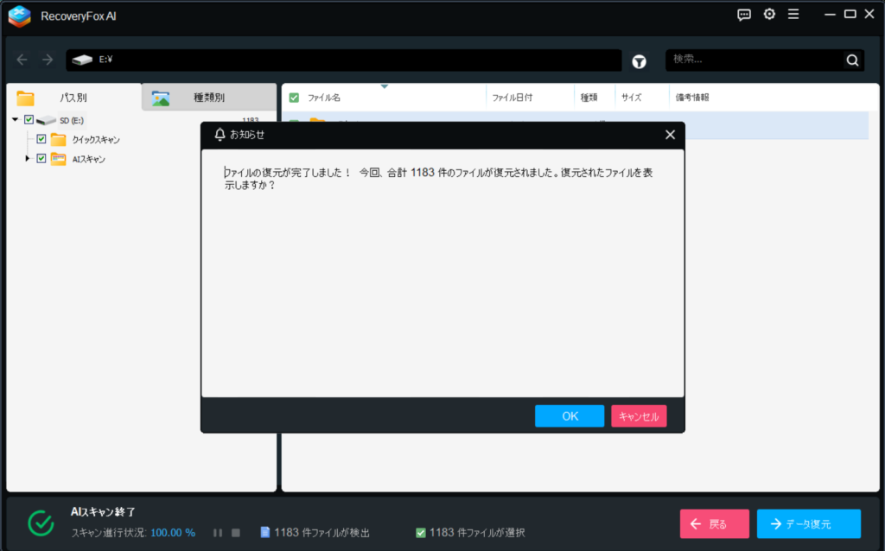Collapse the SD (E:) tree node
The width and height of the screenshot is (885, 551).
point(16,120)
